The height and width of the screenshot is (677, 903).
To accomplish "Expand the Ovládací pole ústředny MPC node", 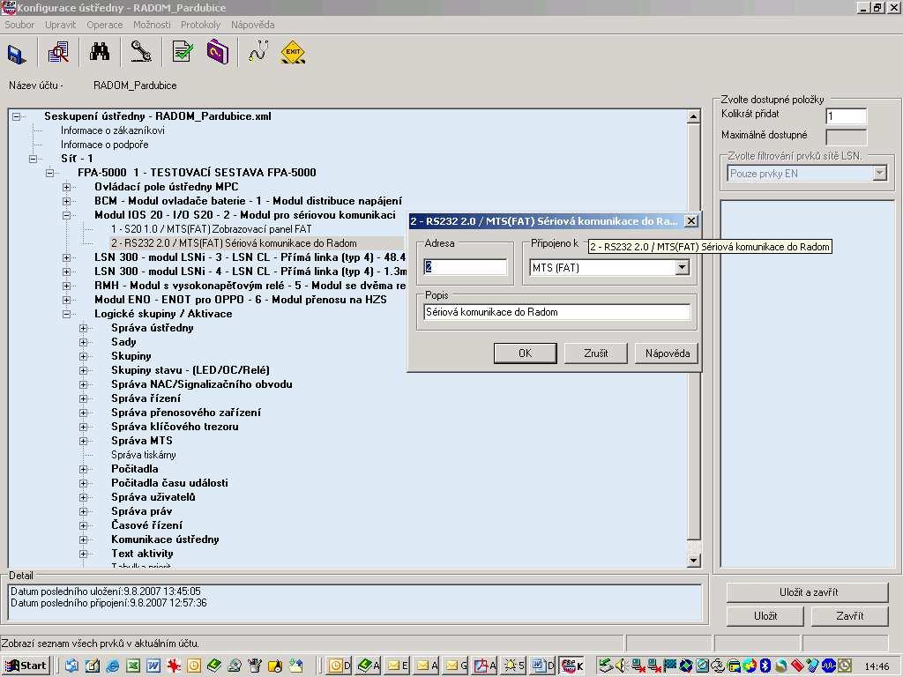I will (x=67, y=187).
